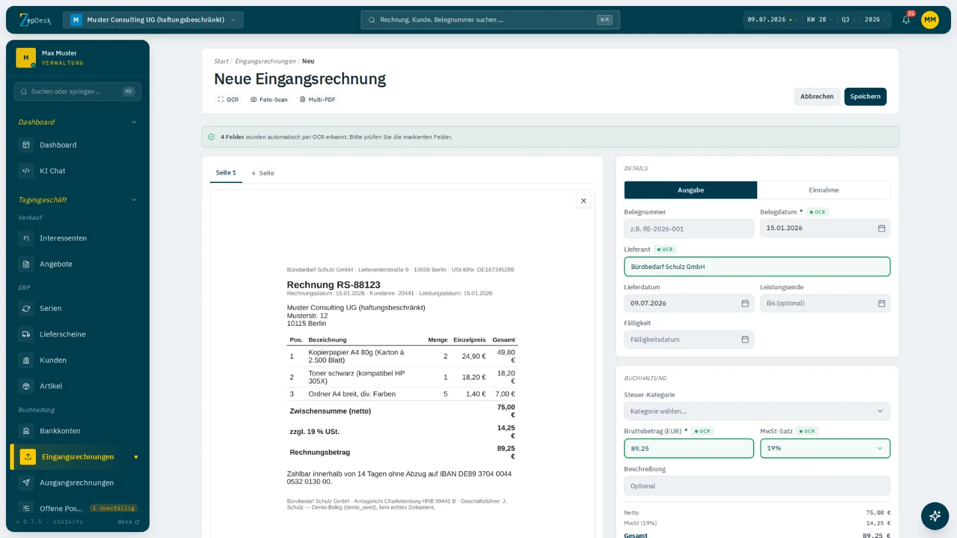Image resolution: width=957 pixels, height=538 pixels.
Task: Open Ausgangsrechnungen in sidebar
Action: click(78, 483)
